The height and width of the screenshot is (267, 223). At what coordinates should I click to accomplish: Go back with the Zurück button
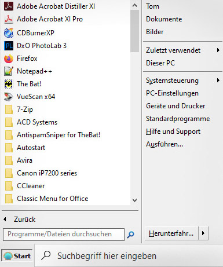pos(20,220)
